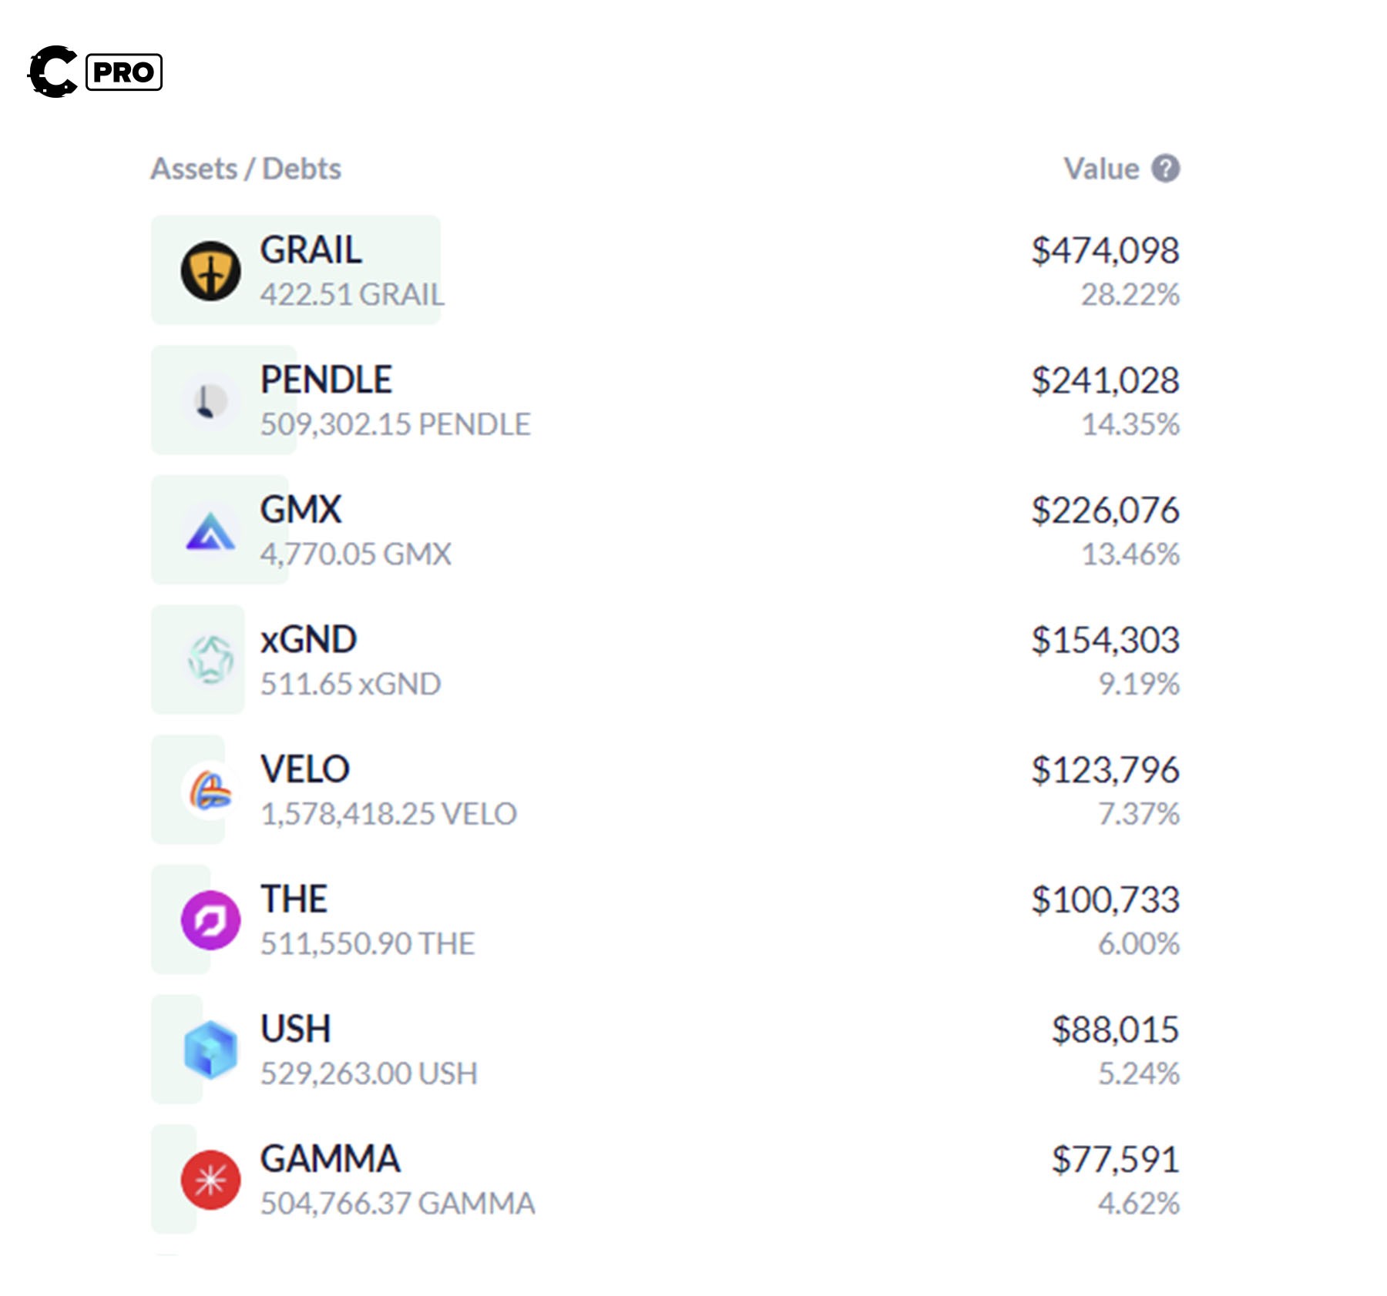Click the USH asset name
Screen dimensions: 1387x1296
pos(296,1029)
